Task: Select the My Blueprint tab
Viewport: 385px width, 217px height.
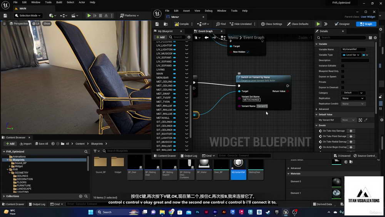Action: (x=165, y=31)
